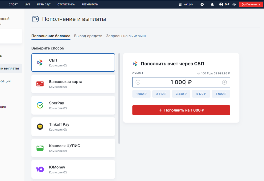
Task: Select SberPay payment method
Action: 73,105
